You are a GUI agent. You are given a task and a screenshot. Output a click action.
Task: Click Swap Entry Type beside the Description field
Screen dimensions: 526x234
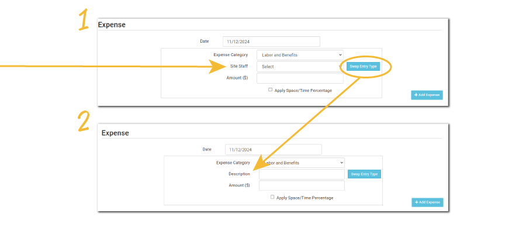pos(364,174)
